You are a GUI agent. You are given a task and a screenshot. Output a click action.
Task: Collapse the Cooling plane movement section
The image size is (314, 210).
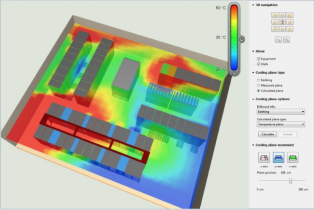[253, 145]
